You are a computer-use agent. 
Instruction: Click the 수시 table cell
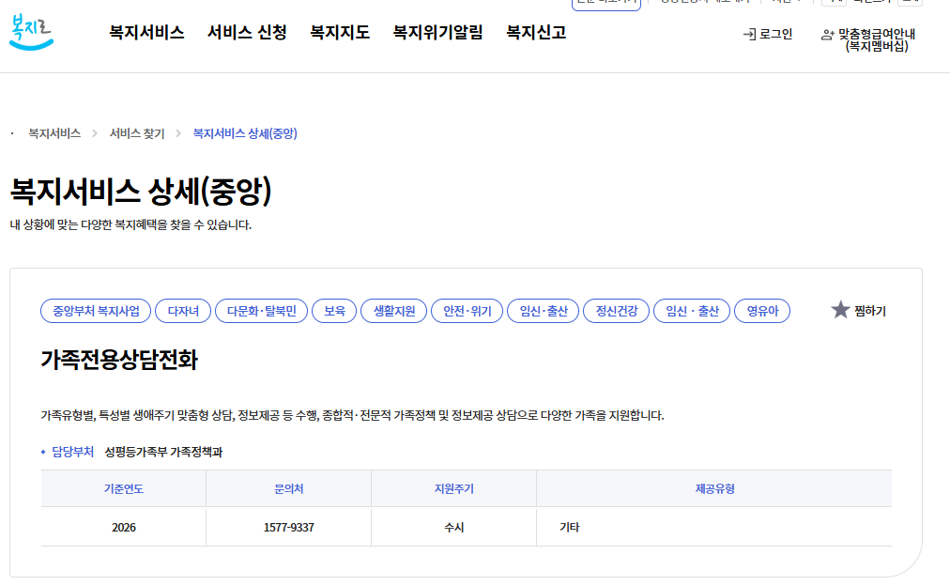(x=453, y=527)
